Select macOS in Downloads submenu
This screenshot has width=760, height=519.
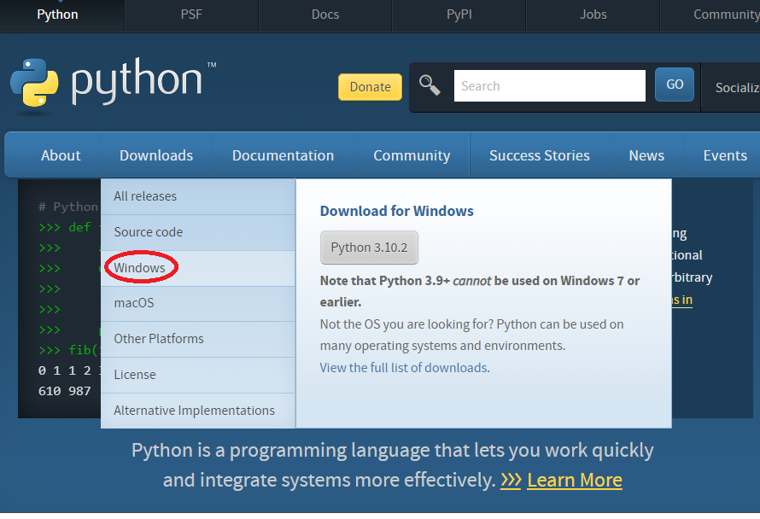[x=198, y=303]
